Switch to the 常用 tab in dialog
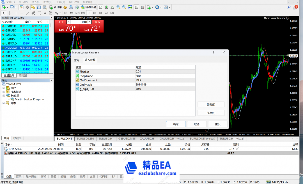Screen dimensions: 303x184 [x=77, y=60]
